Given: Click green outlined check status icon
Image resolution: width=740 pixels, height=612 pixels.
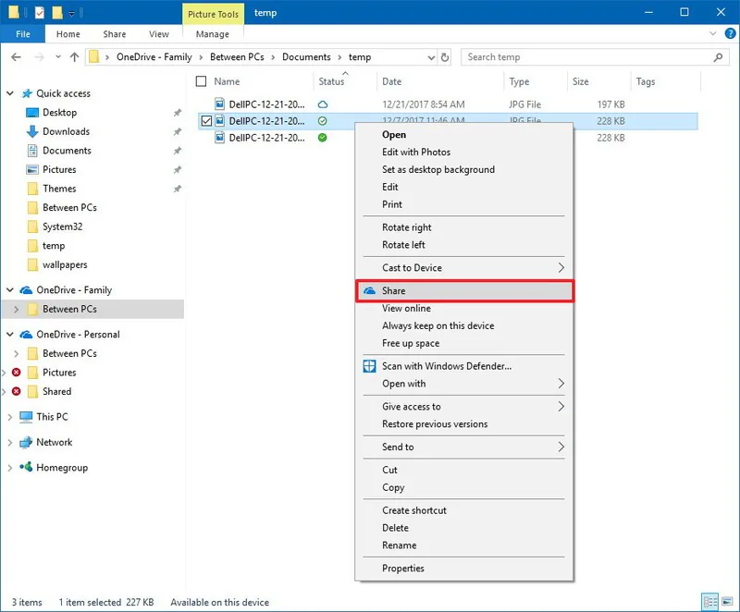Looking at the screenshot, I should 322,121.
